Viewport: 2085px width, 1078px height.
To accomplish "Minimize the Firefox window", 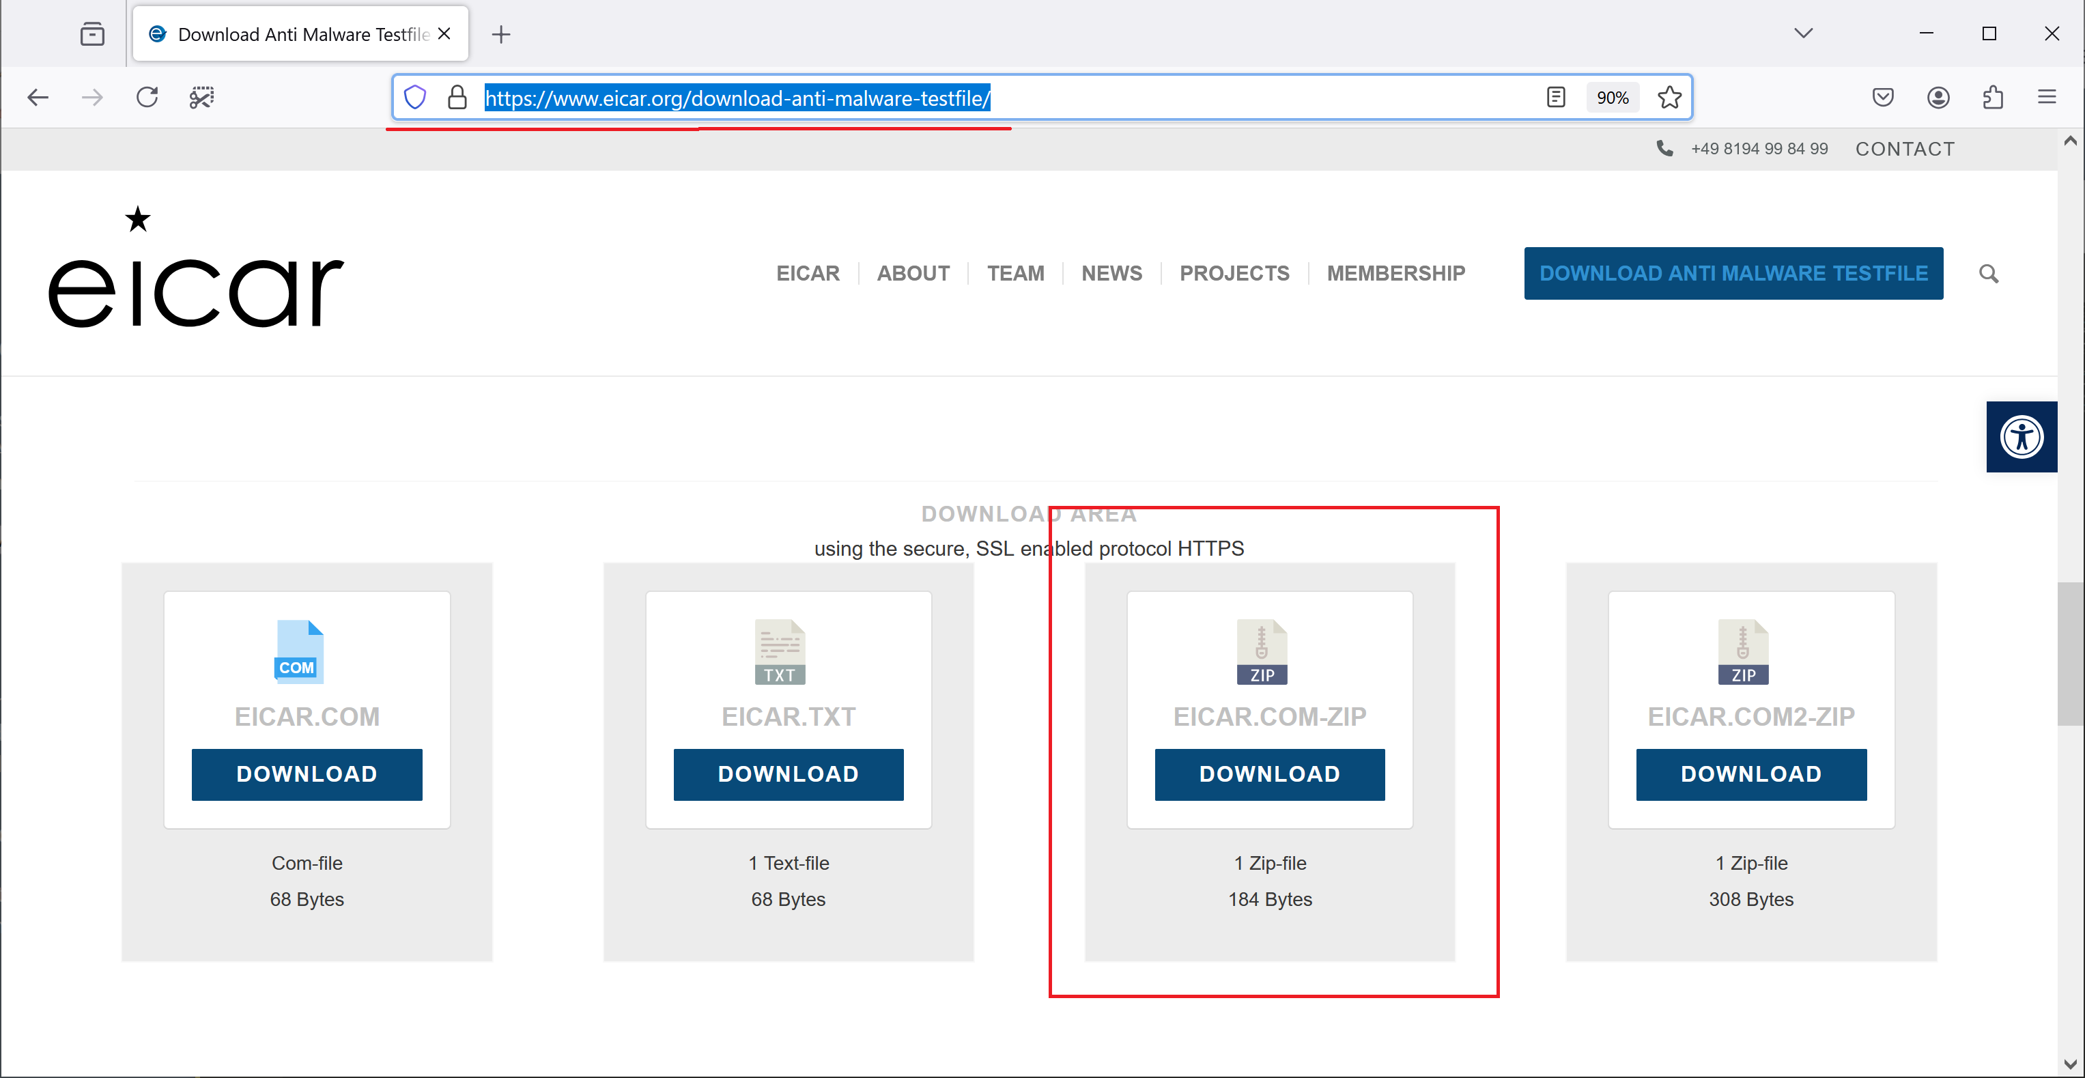I will tap(1927, 33).
